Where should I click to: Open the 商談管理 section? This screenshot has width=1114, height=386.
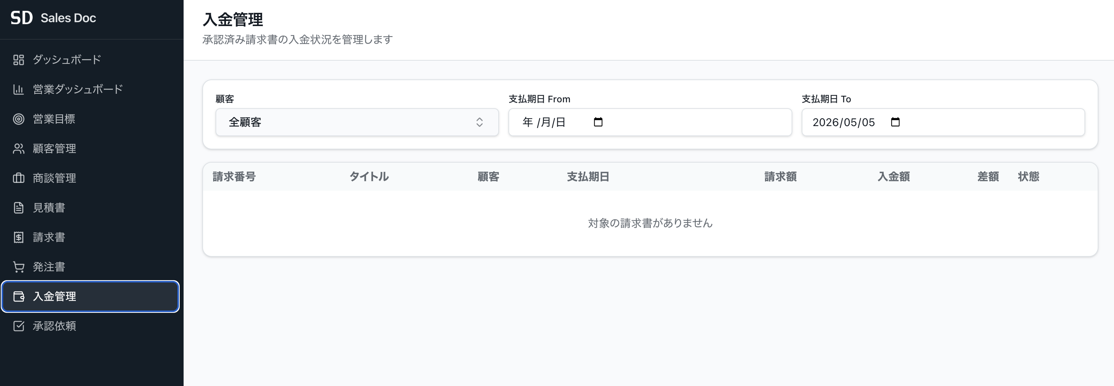click(x=90, y=178)
